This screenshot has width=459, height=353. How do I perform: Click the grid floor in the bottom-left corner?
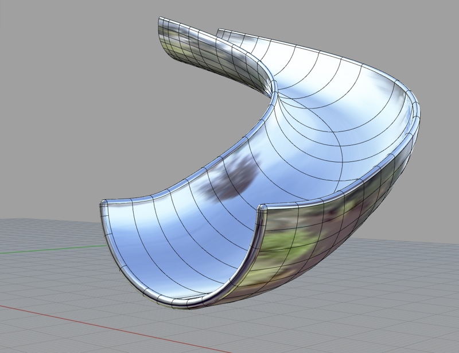(x=34, y=333)
